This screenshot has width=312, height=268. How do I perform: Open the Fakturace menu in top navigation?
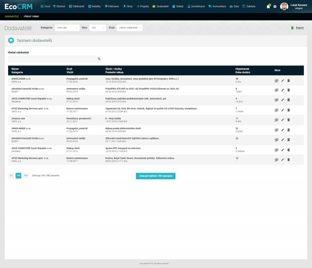coord(112,6)
